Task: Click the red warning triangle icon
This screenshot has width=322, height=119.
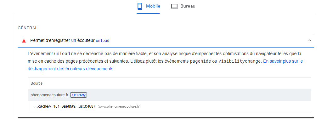Action: (24, 41)
